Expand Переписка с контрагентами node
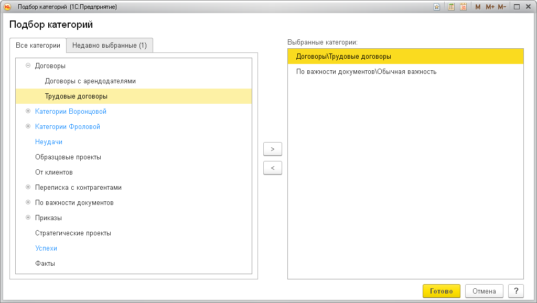The height and width of the screenshot is (303, 537). pyautogui.click(x=28, y=187)
